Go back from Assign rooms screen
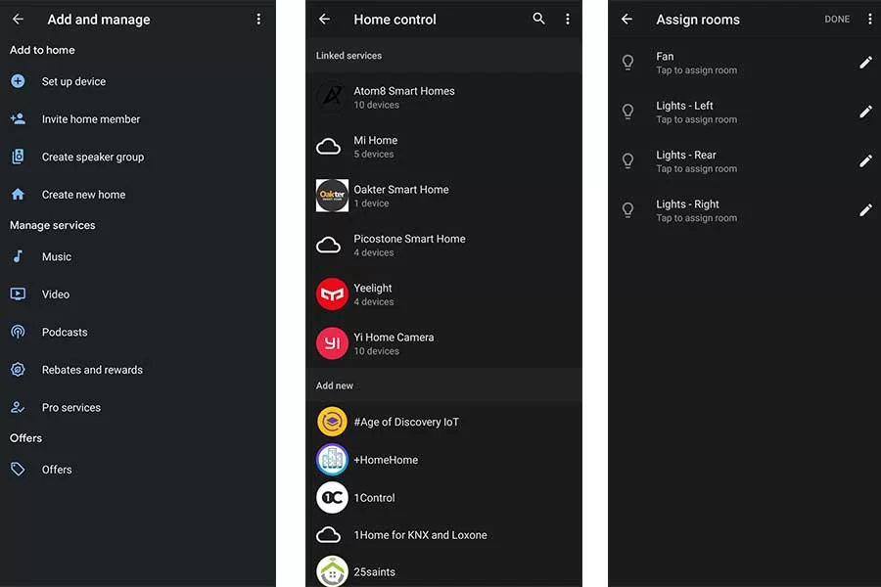The width and height of the screenshot is (881, 587). 627,20
